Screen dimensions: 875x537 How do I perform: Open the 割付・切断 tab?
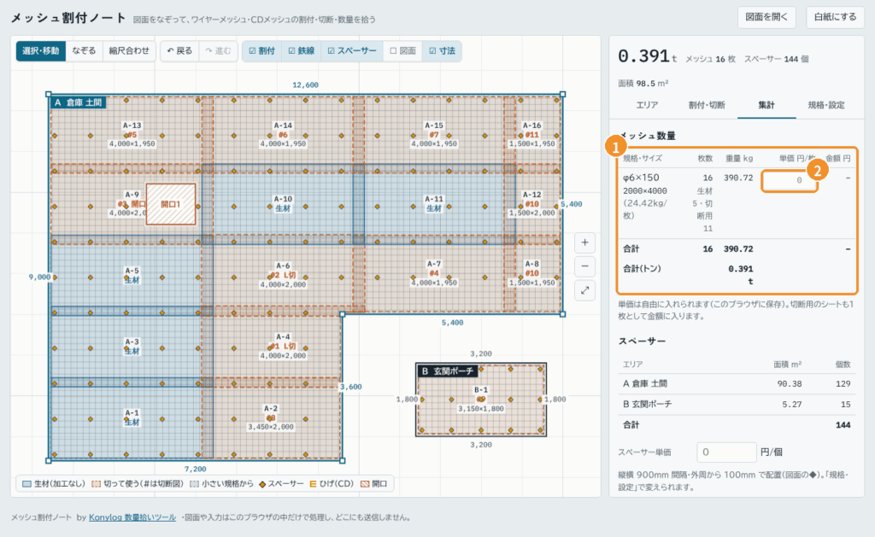click(707, 105)
